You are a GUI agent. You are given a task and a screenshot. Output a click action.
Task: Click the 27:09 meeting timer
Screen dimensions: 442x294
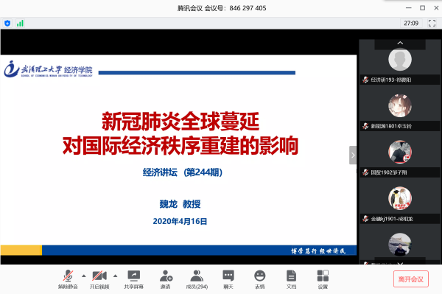pyautogui.click(x=411, y=23)
